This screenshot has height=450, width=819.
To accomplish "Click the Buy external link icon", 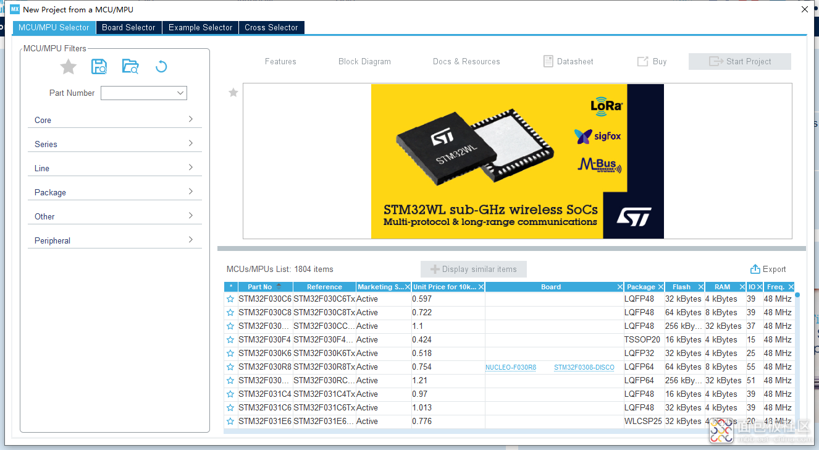I will click(x=642, y=61).
